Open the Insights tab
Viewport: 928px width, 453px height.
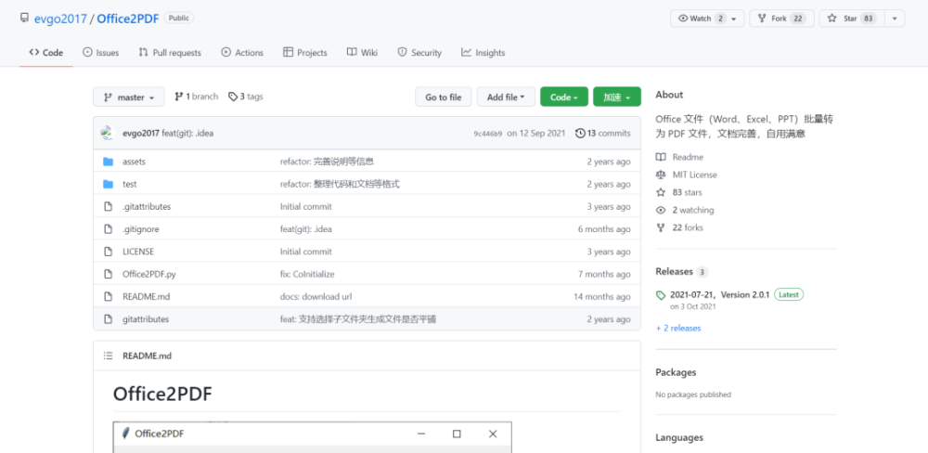point(483,53)
